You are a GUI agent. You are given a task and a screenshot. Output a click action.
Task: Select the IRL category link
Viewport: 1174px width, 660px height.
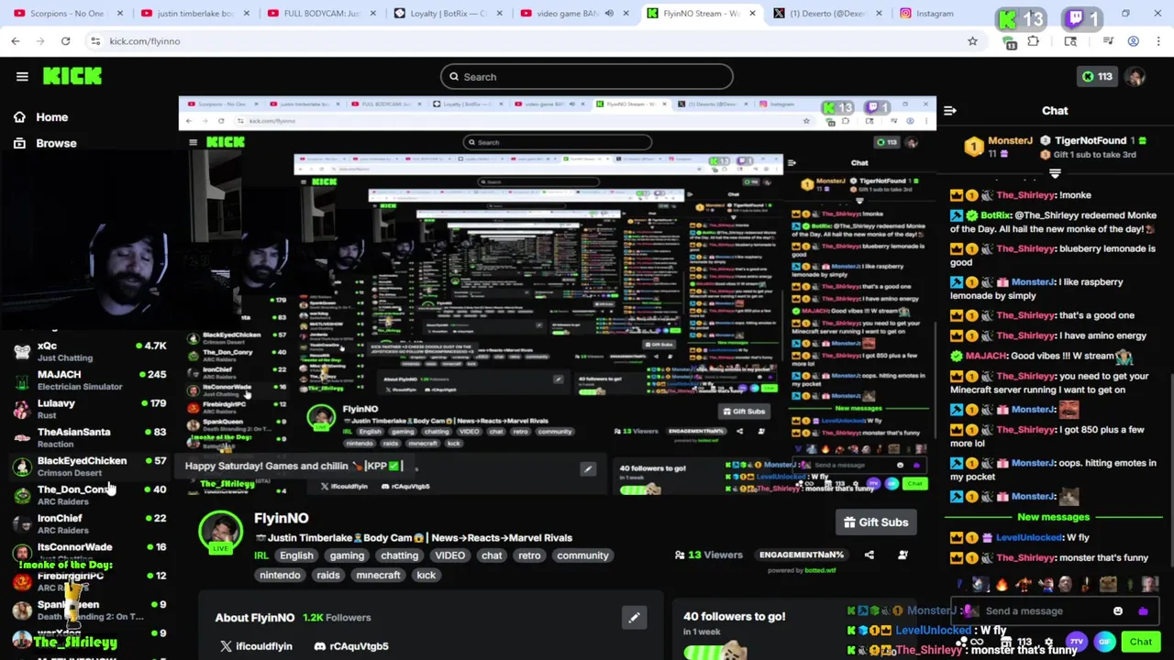(x=261, y=555)
